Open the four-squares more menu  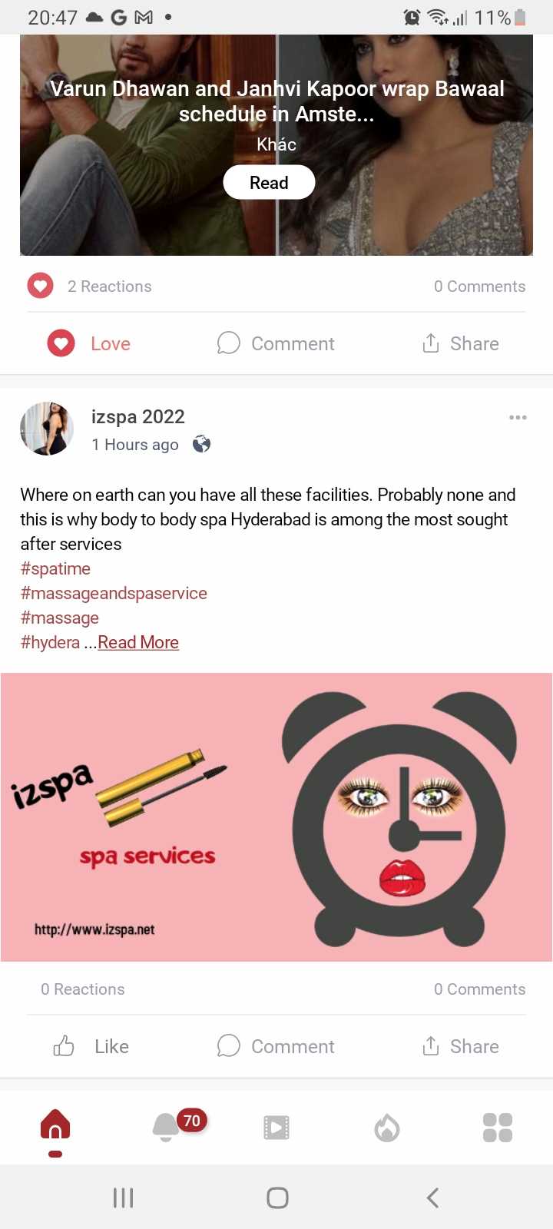tap(498, 1128)
